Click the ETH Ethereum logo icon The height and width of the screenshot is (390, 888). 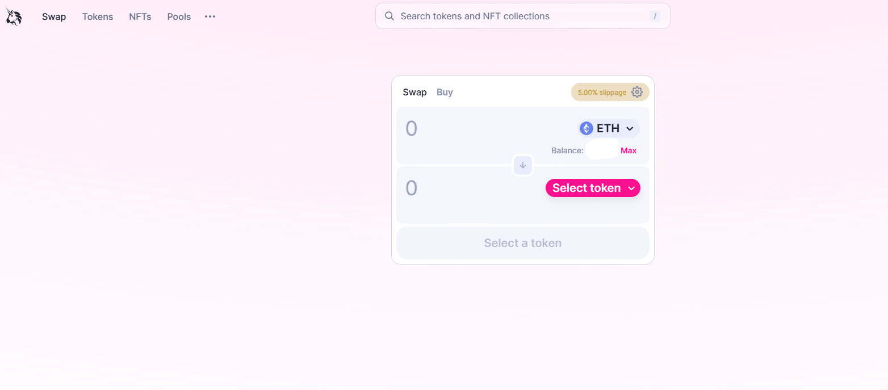(x=587, y=128)
